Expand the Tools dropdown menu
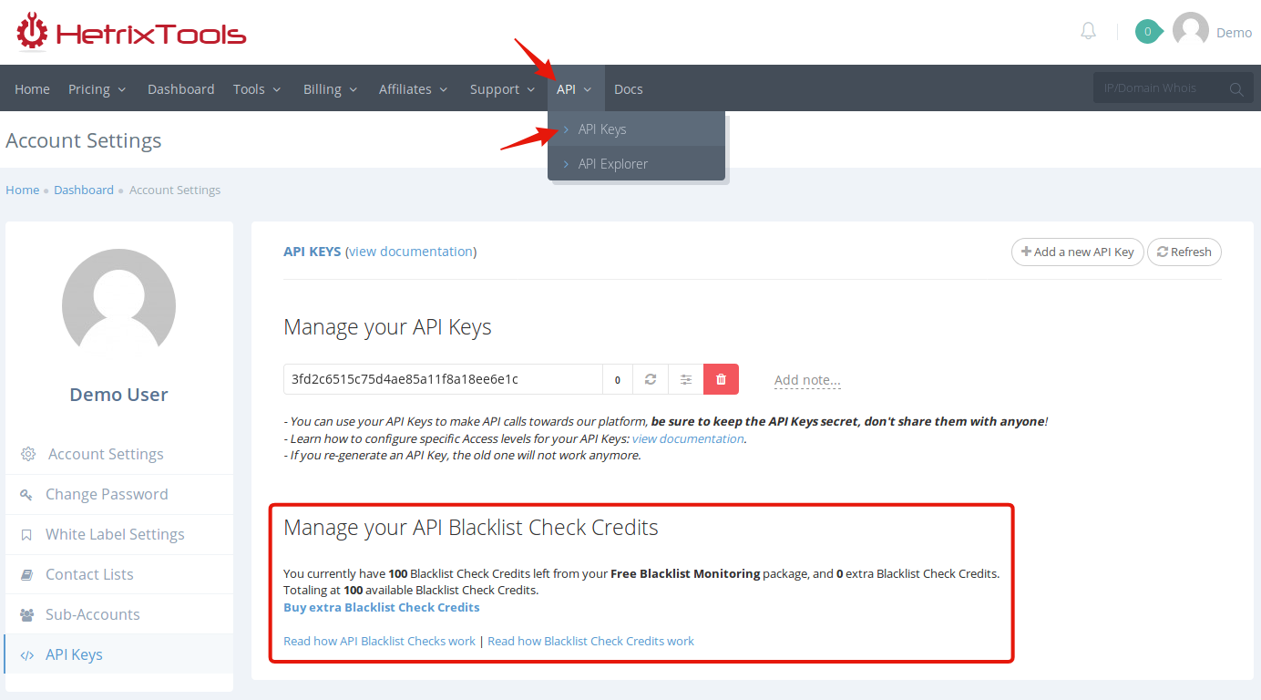Image resolution: width=1261 pixels, height=700 pixels. [x=257, y=88]
